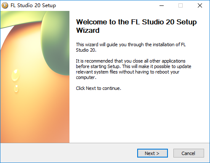The width and height of the screenshot is (210, 163).
Task: Click the large water droplet on the fruit
Action: (x=16, y=75)
